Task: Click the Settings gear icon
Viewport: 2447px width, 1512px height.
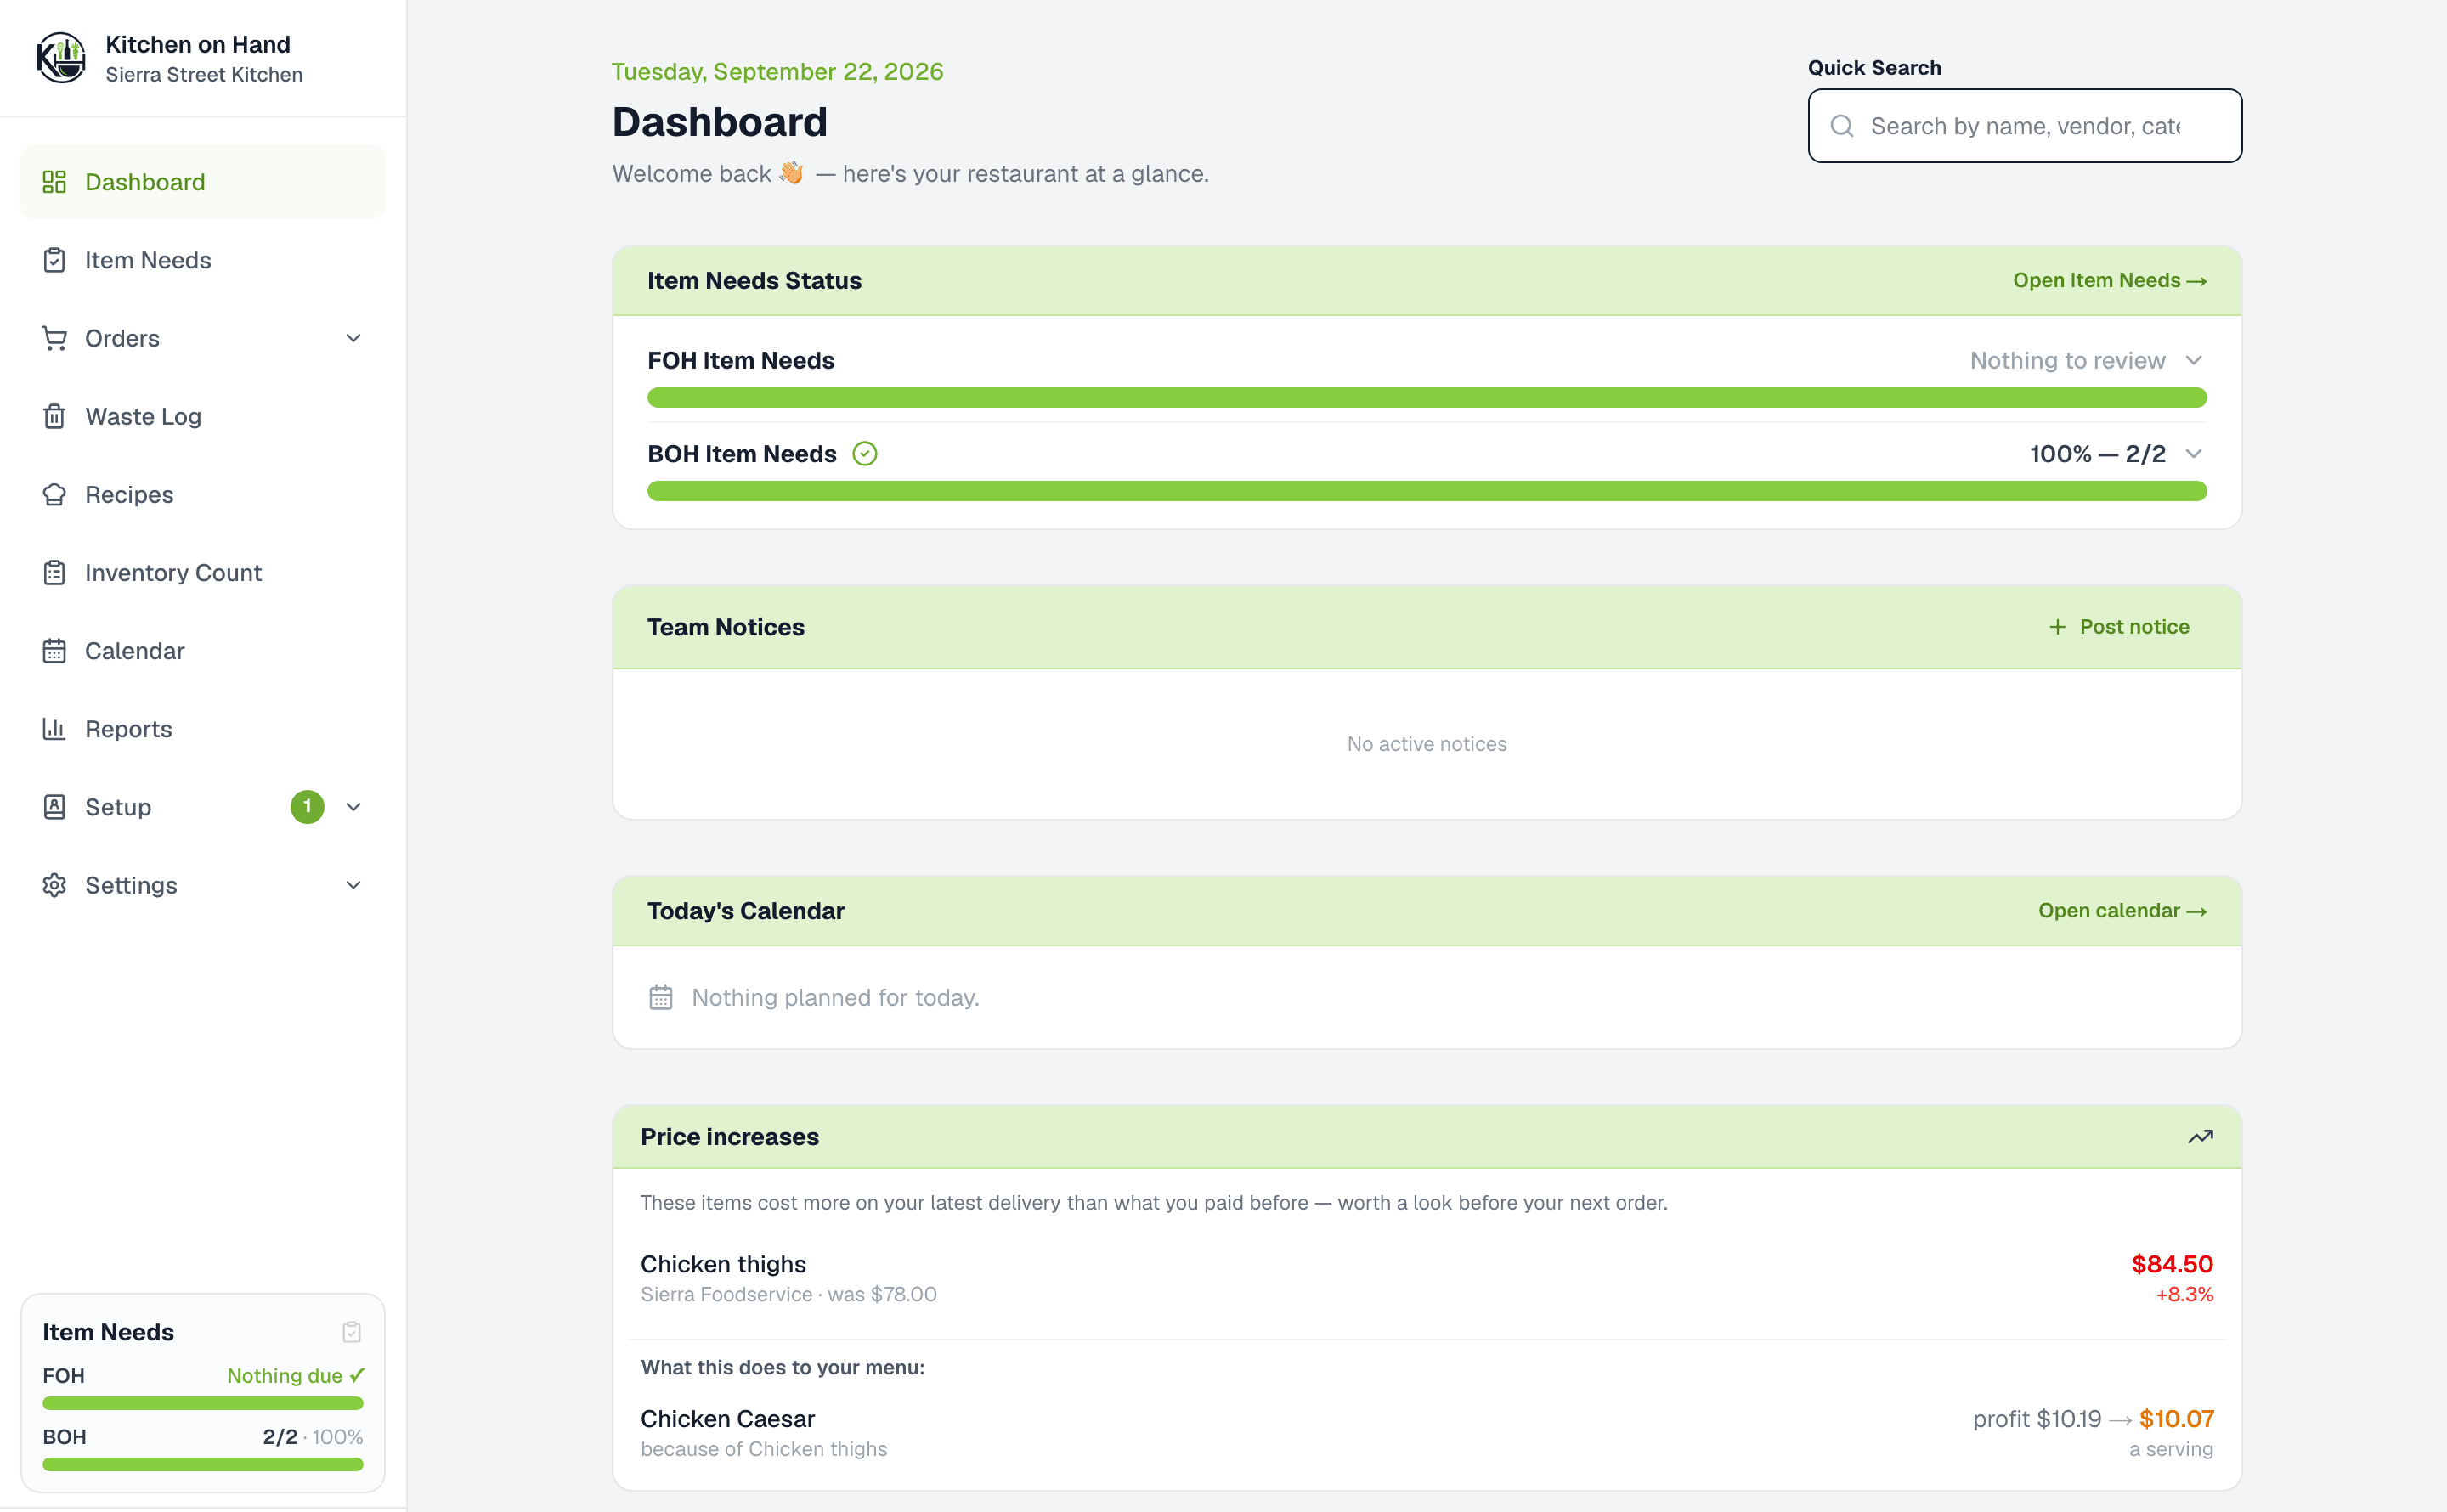Action: pyautogui.click(x=54, y=885)
